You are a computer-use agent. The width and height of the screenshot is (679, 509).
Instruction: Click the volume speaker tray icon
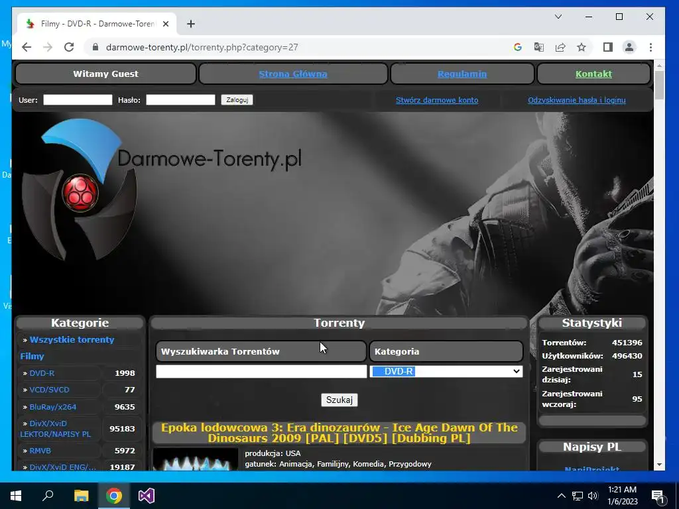pos(593,496)
